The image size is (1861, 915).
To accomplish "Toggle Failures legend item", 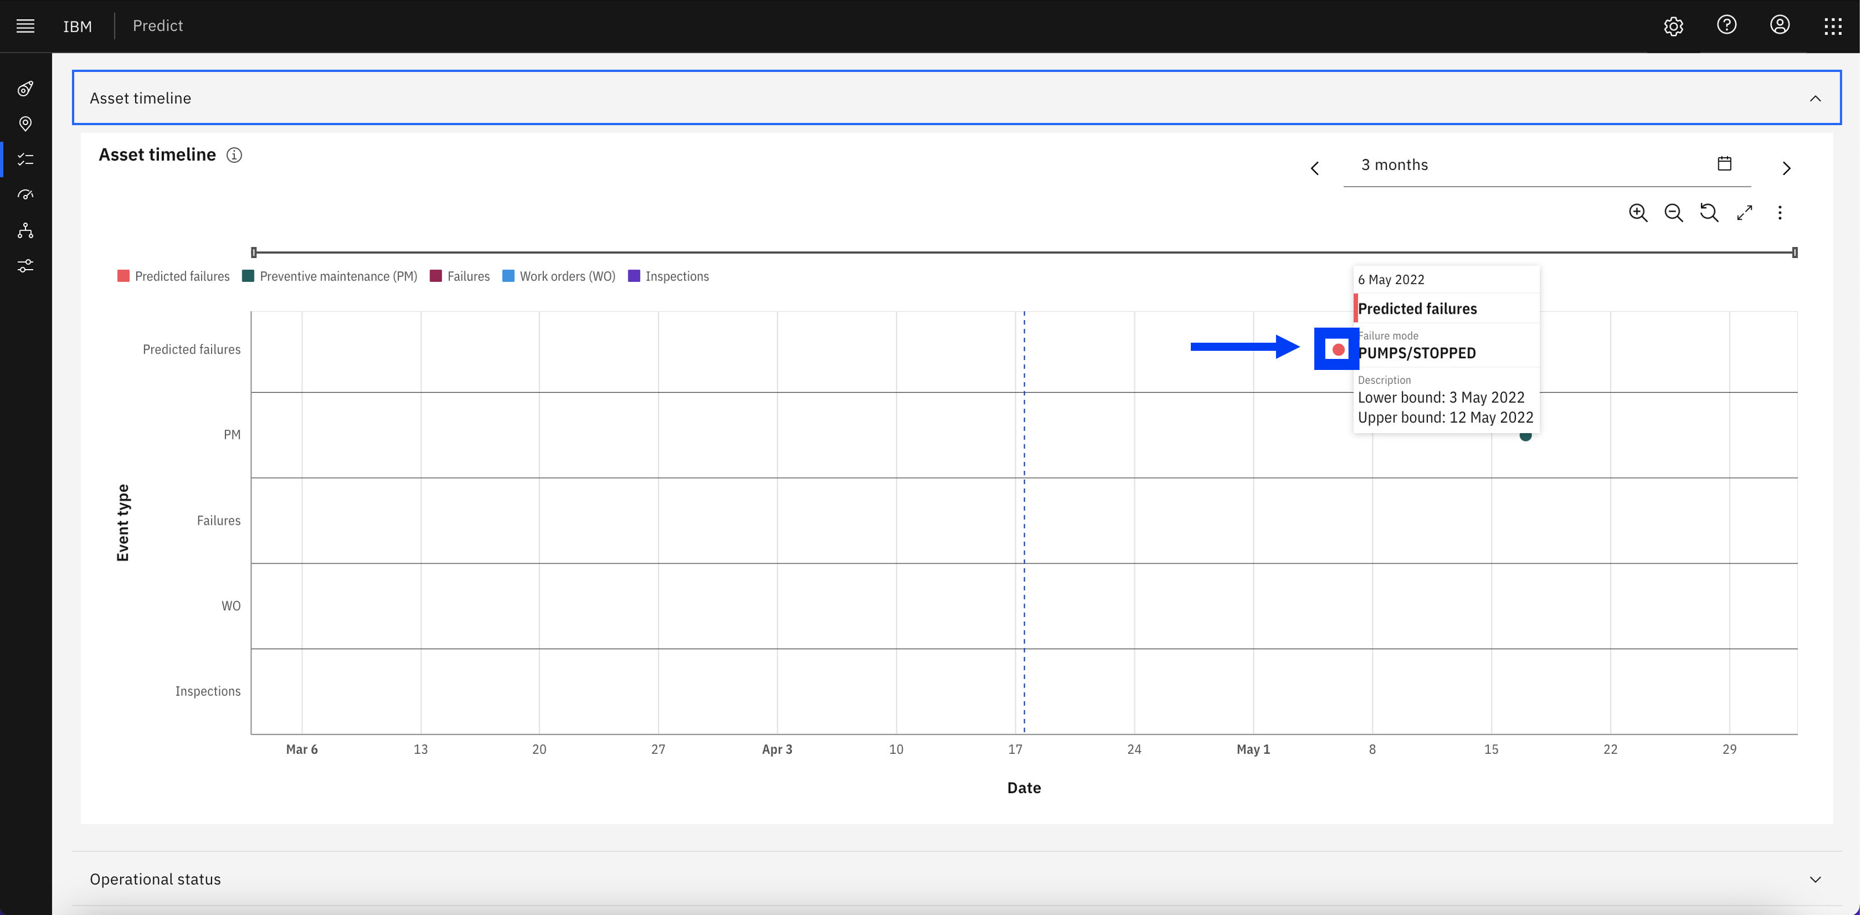I will click(x=460, y=277).
